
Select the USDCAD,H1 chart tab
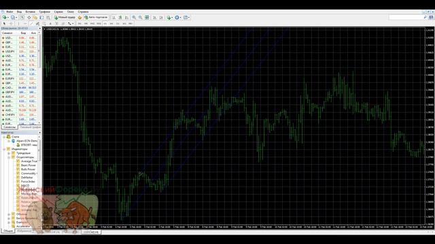click(91, 232)
